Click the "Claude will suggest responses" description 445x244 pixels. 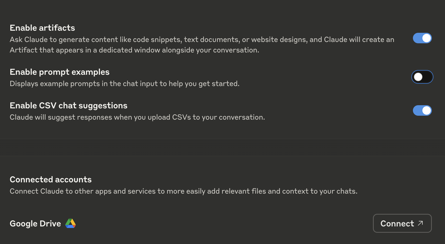click(137, 117)
